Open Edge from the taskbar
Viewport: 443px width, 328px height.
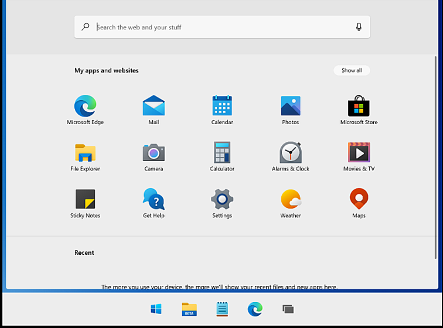click(x=255, y=309)
